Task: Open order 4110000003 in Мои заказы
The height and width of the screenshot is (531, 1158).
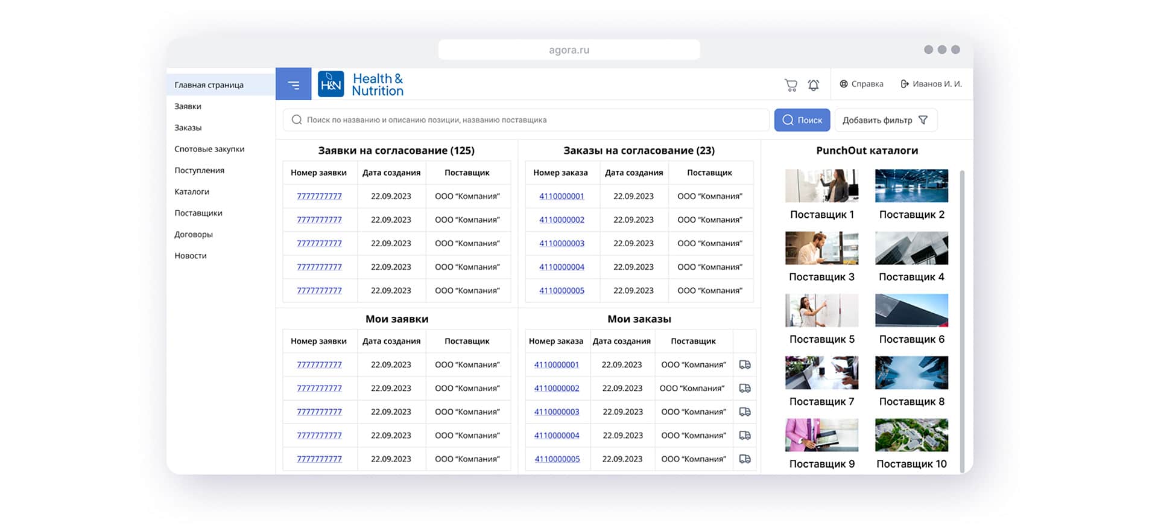Action: point(557,412)
